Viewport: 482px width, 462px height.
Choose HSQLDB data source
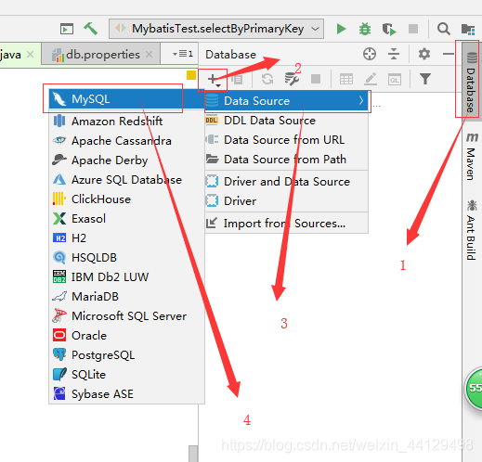[126, 258]
